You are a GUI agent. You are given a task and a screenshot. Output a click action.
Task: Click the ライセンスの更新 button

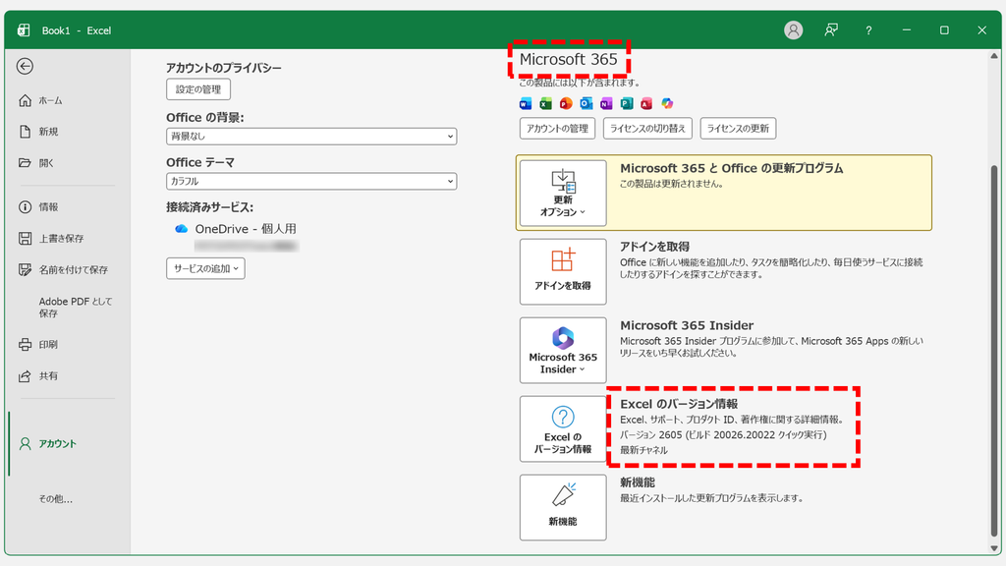[738, 129]
